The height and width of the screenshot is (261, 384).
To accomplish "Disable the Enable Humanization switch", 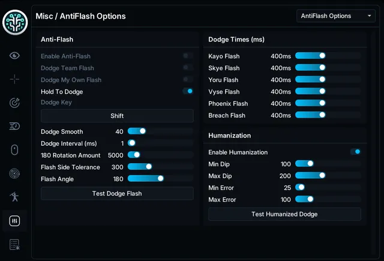I will (x=355, y=152).
